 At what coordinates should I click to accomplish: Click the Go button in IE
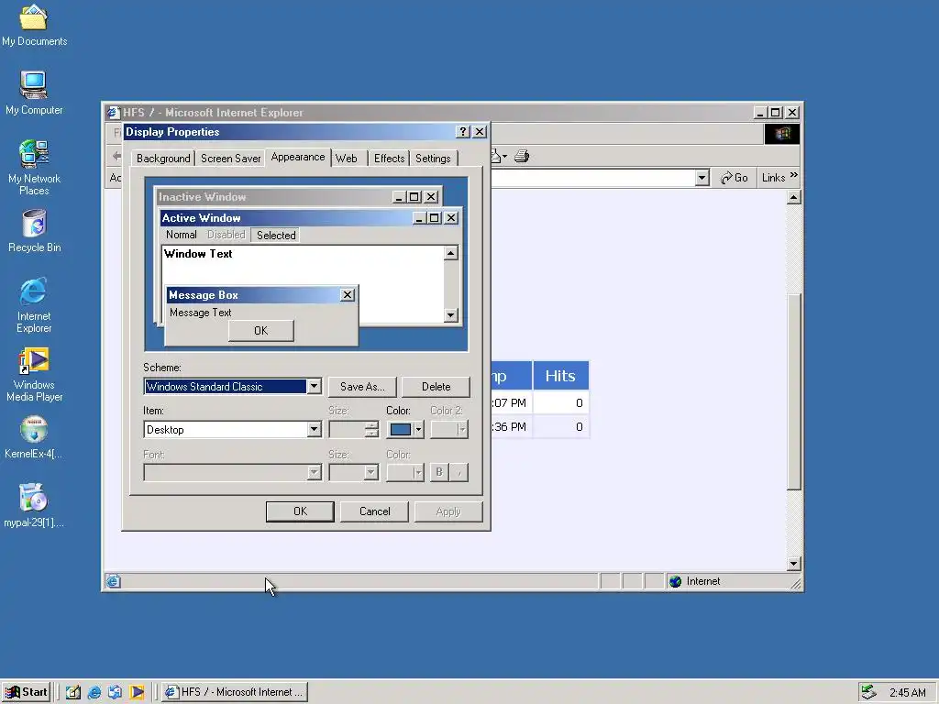click(x=735, y=178)
